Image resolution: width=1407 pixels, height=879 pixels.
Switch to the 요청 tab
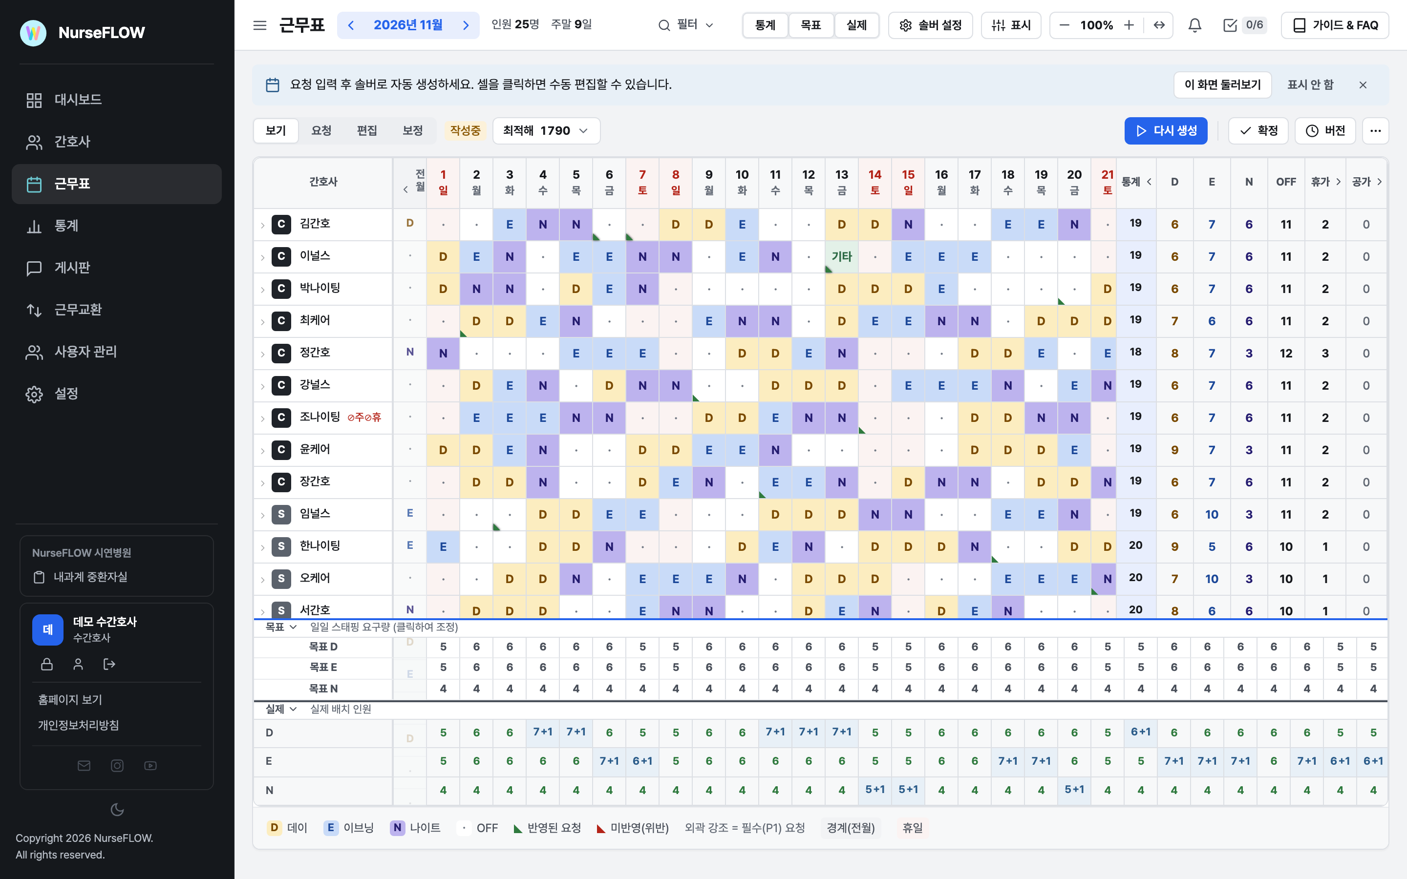321,131
